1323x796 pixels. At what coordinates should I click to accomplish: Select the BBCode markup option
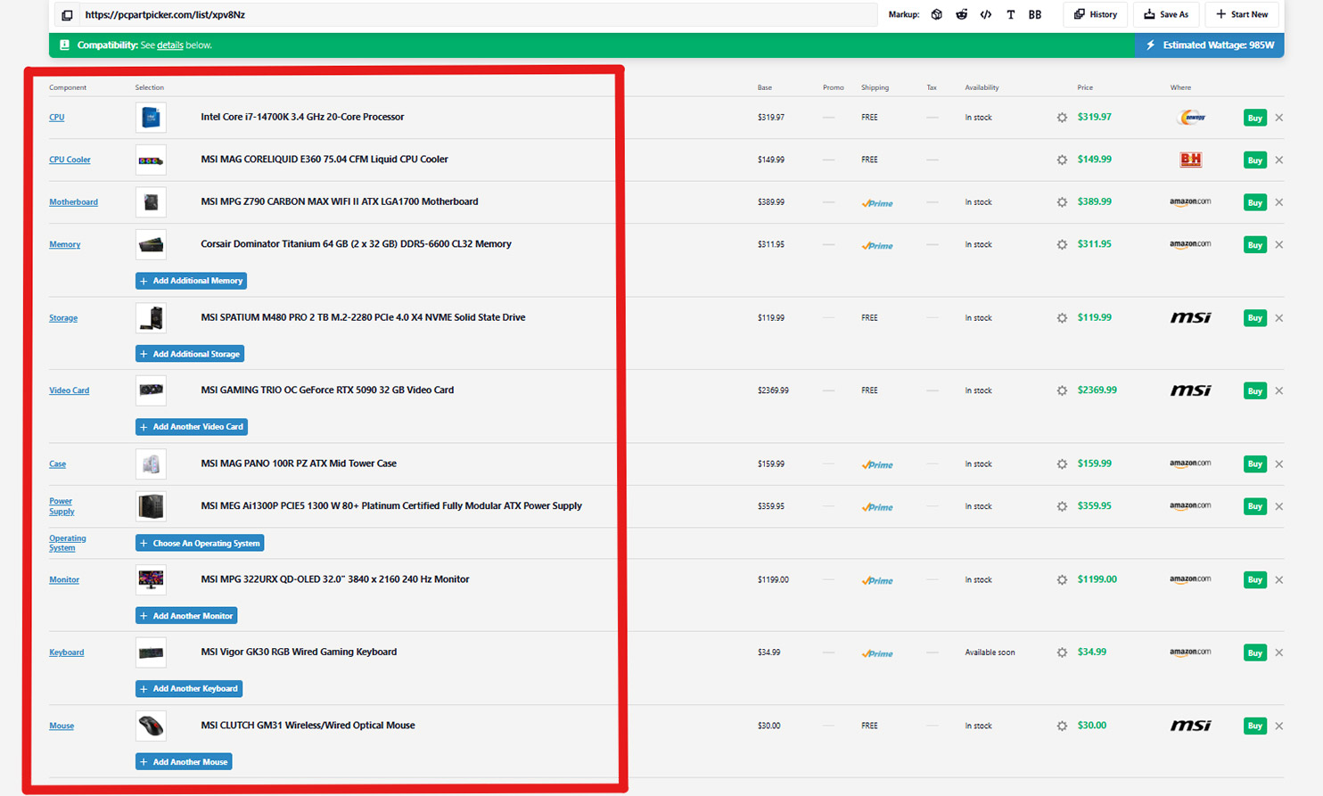pos(1034,14)
